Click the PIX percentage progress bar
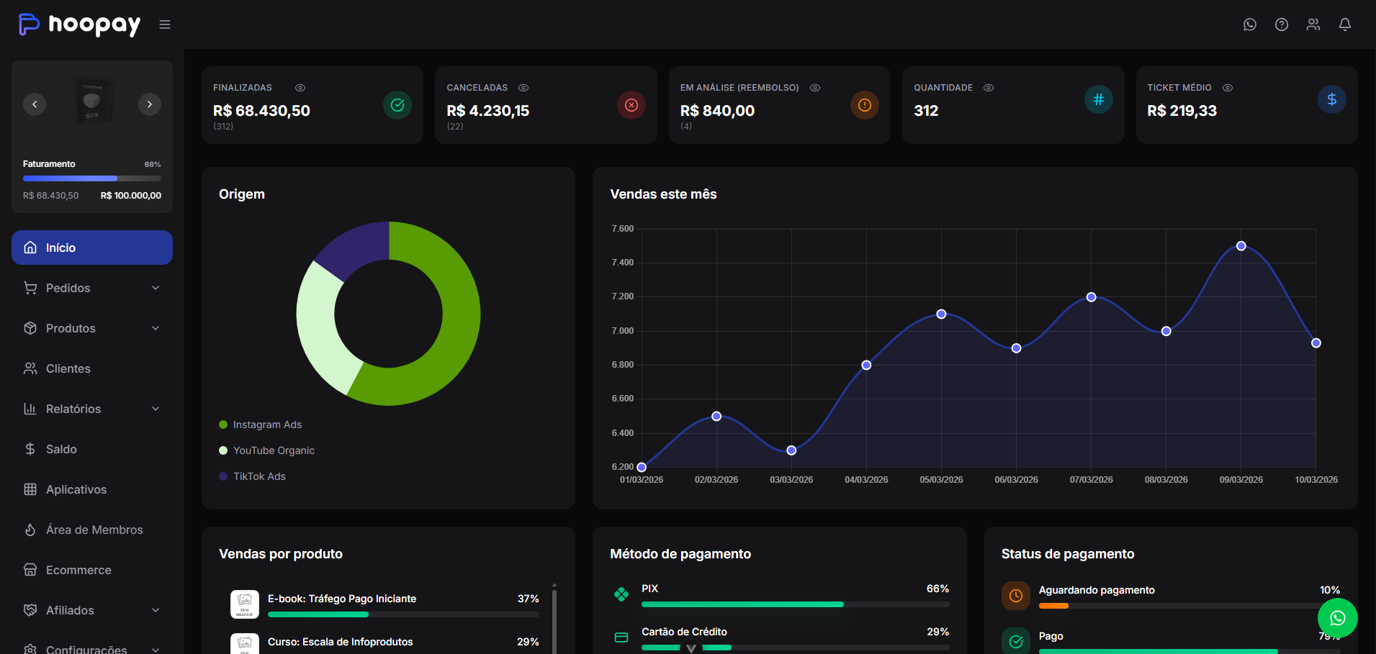 coord(796,604)
